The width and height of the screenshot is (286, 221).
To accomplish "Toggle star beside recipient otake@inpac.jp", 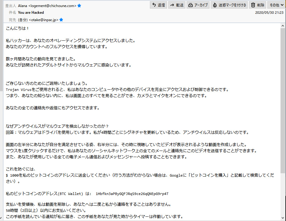I will tap(61, 20).
